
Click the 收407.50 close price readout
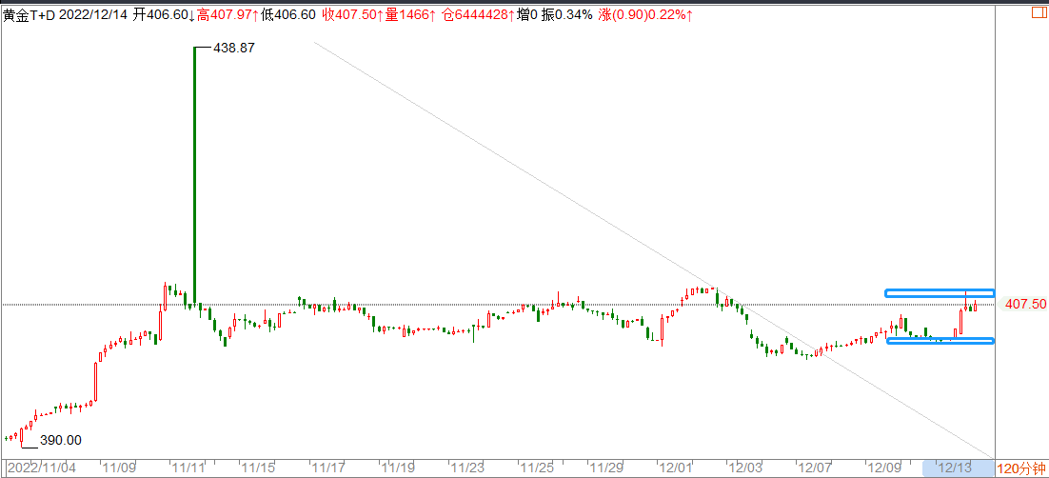click(x=353, y=14)
